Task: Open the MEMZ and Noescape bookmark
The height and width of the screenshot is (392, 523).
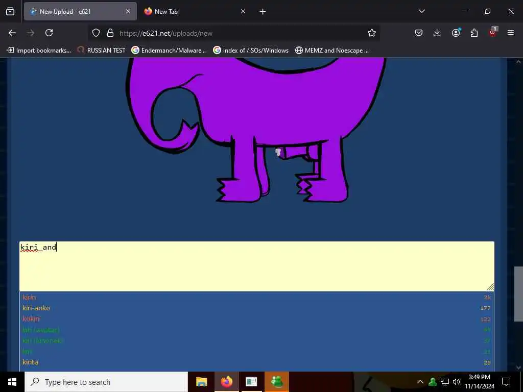Action: pyautogui.click(x=332, y=51)
